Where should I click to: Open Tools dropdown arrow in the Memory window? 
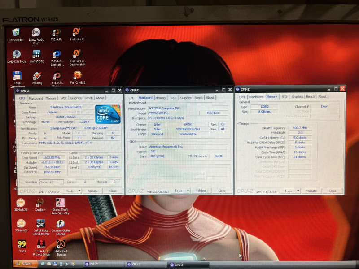(298, 191)
